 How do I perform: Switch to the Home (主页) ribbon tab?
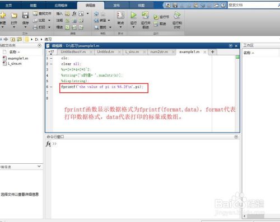tap(8, 6)
